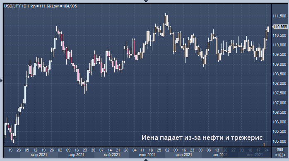Click the июл.2021 month label
Viewport: 289px width, 161px height.
tap(184, 155)
